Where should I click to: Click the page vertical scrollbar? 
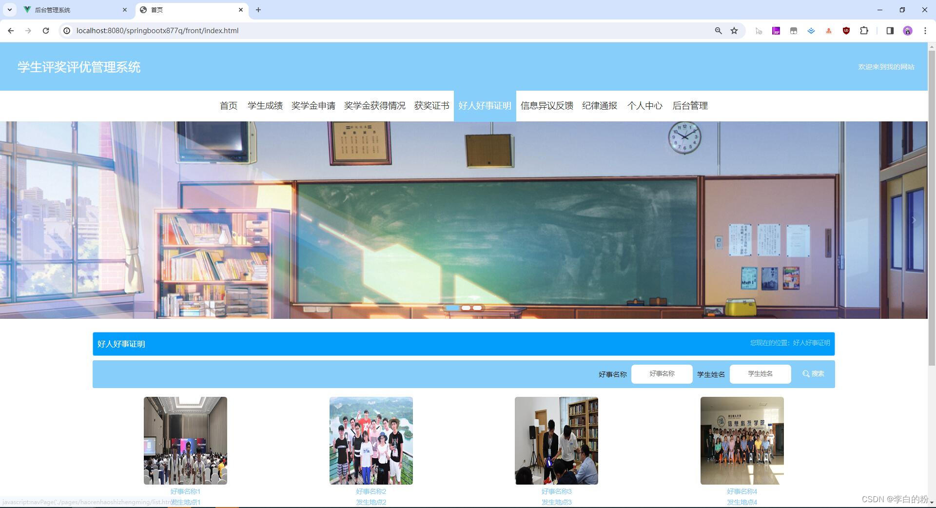click(932, 207)
